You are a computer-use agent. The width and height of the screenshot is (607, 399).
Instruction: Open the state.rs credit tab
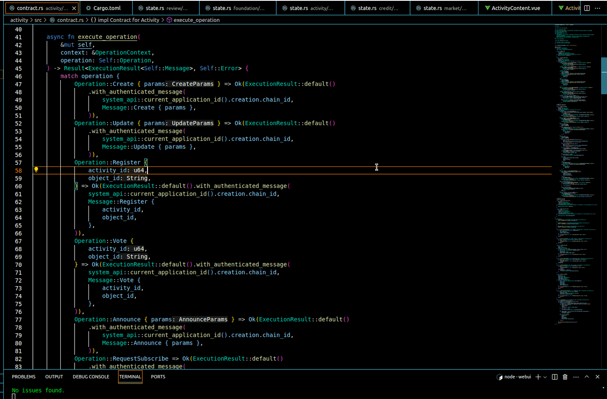pos(378,8)
